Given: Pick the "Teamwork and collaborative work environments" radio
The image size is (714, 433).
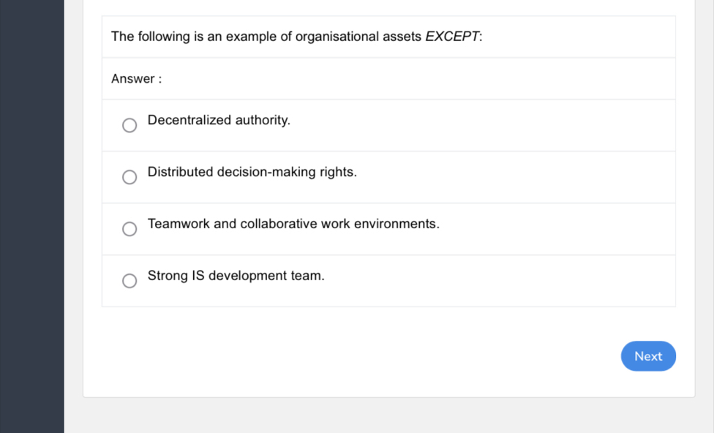Looking at the screenshot, I should tap(129, 229).
